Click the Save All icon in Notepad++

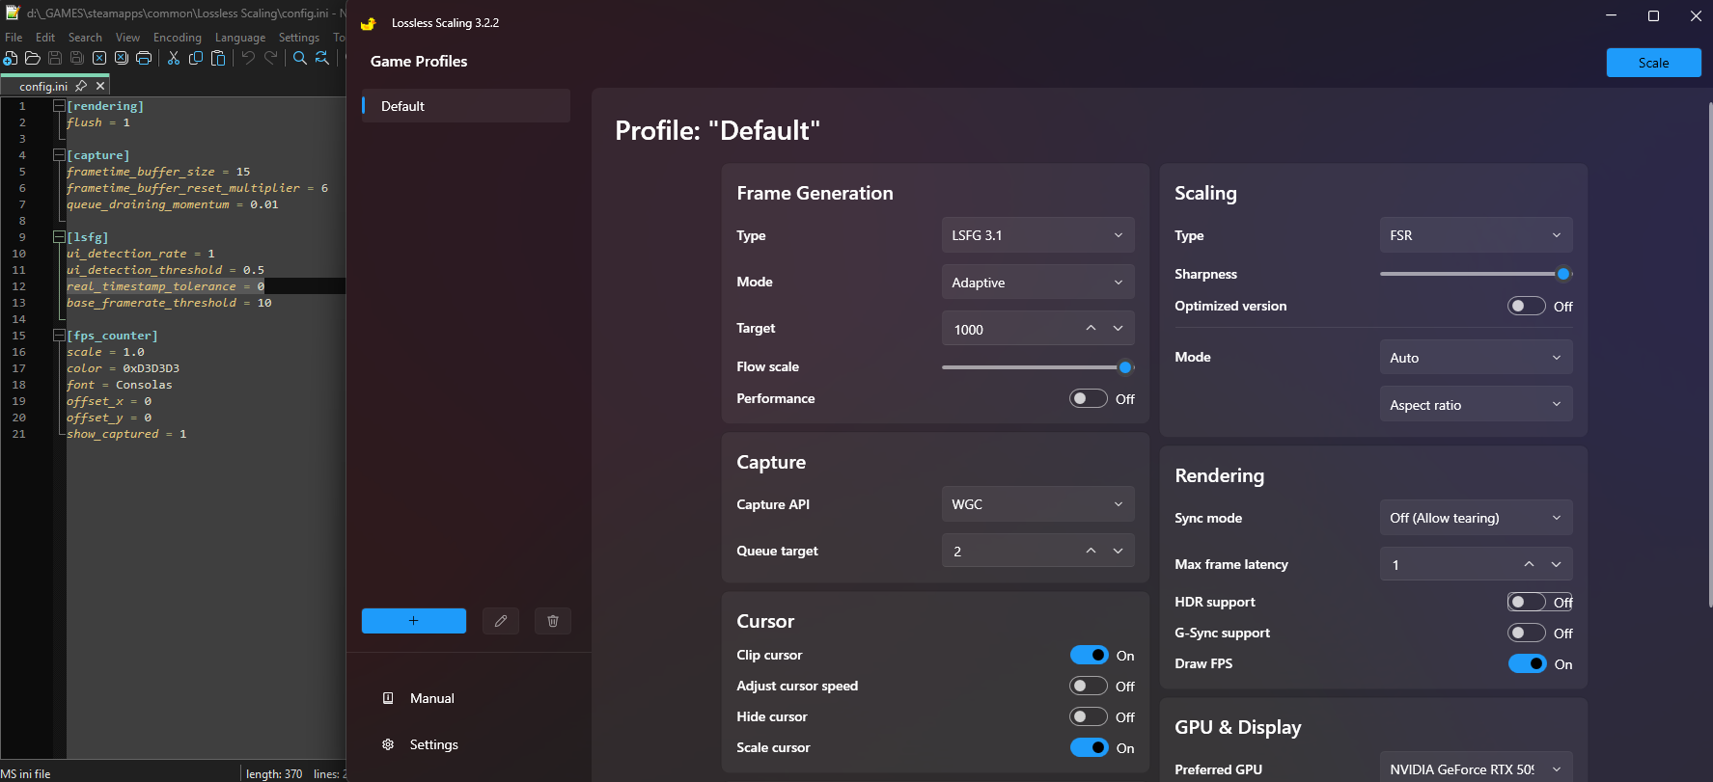77,58
